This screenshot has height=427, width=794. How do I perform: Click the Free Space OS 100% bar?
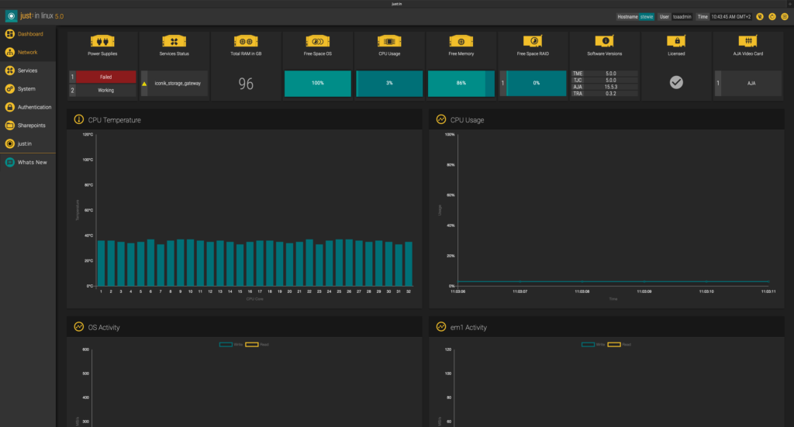(x=317, y=84)
